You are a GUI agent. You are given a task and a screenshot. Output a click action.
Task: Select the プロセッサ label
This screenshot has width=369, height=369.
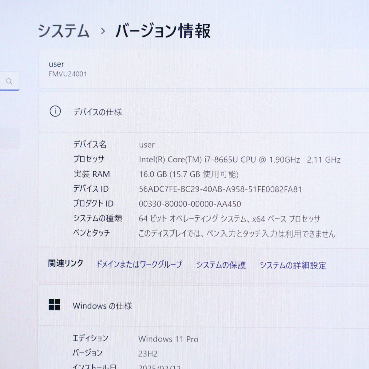(x=89, y=159)
